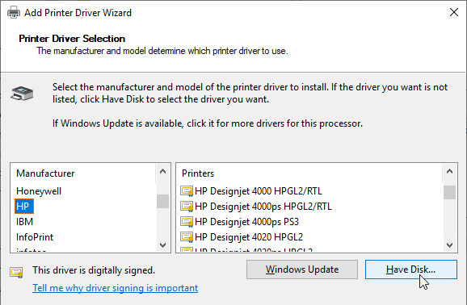The width and height of the screenshot is (467, 305).
Task: Select the HP Designjet 4000ps PS3 printer
Action: tap(246, 222)
